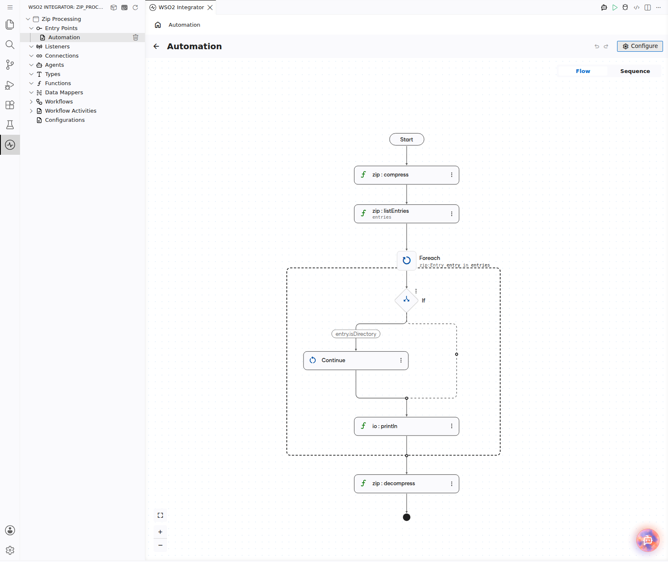Refresh the project tree
Screen dimensions: 668x562
click(x=135, y=8)
